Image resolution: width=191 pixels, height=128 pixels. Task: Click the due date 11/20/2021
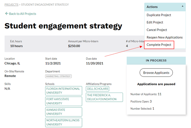pyautogui.click(x=94, y=63)
